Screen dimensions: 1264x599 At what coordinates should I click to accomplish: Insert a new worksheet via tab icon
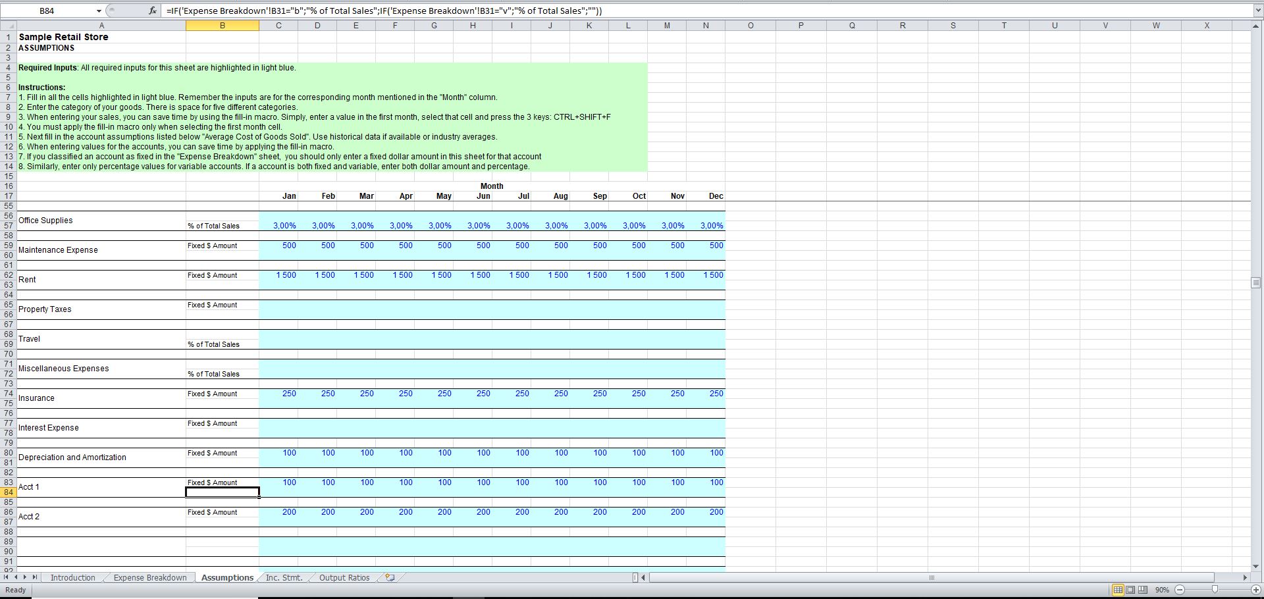389,577
